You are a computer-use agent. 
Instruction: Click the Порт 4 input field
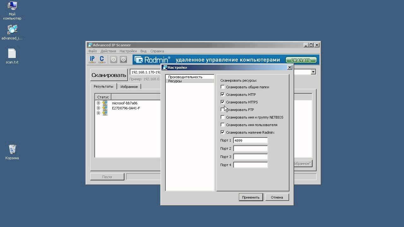click(x=250, y=165)
